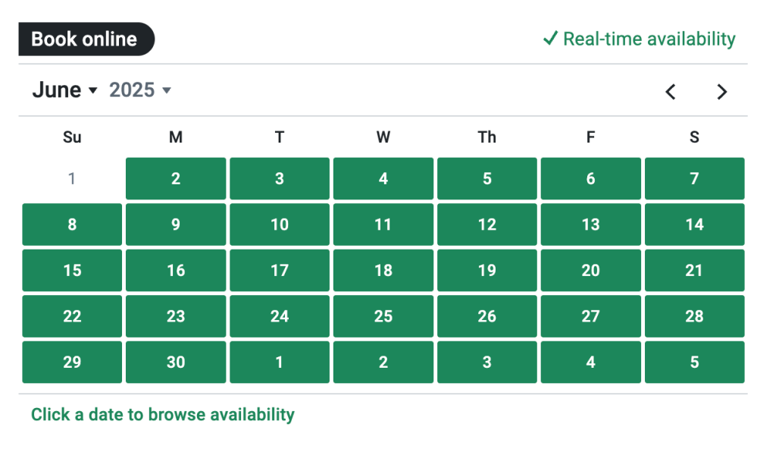
Task: Advance to next month arrow
Action: pyautogui.click(x=721, y=92)
